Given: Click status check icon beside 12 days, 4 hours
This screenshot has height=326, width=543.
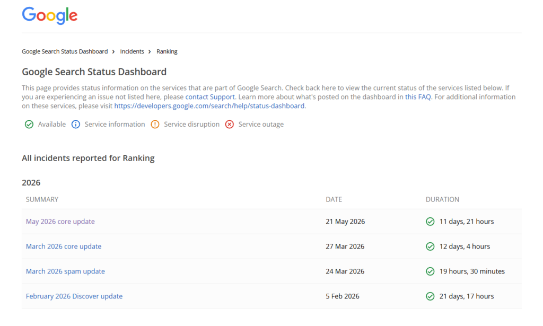Looking at the screenshot, I should pos(430,246).
